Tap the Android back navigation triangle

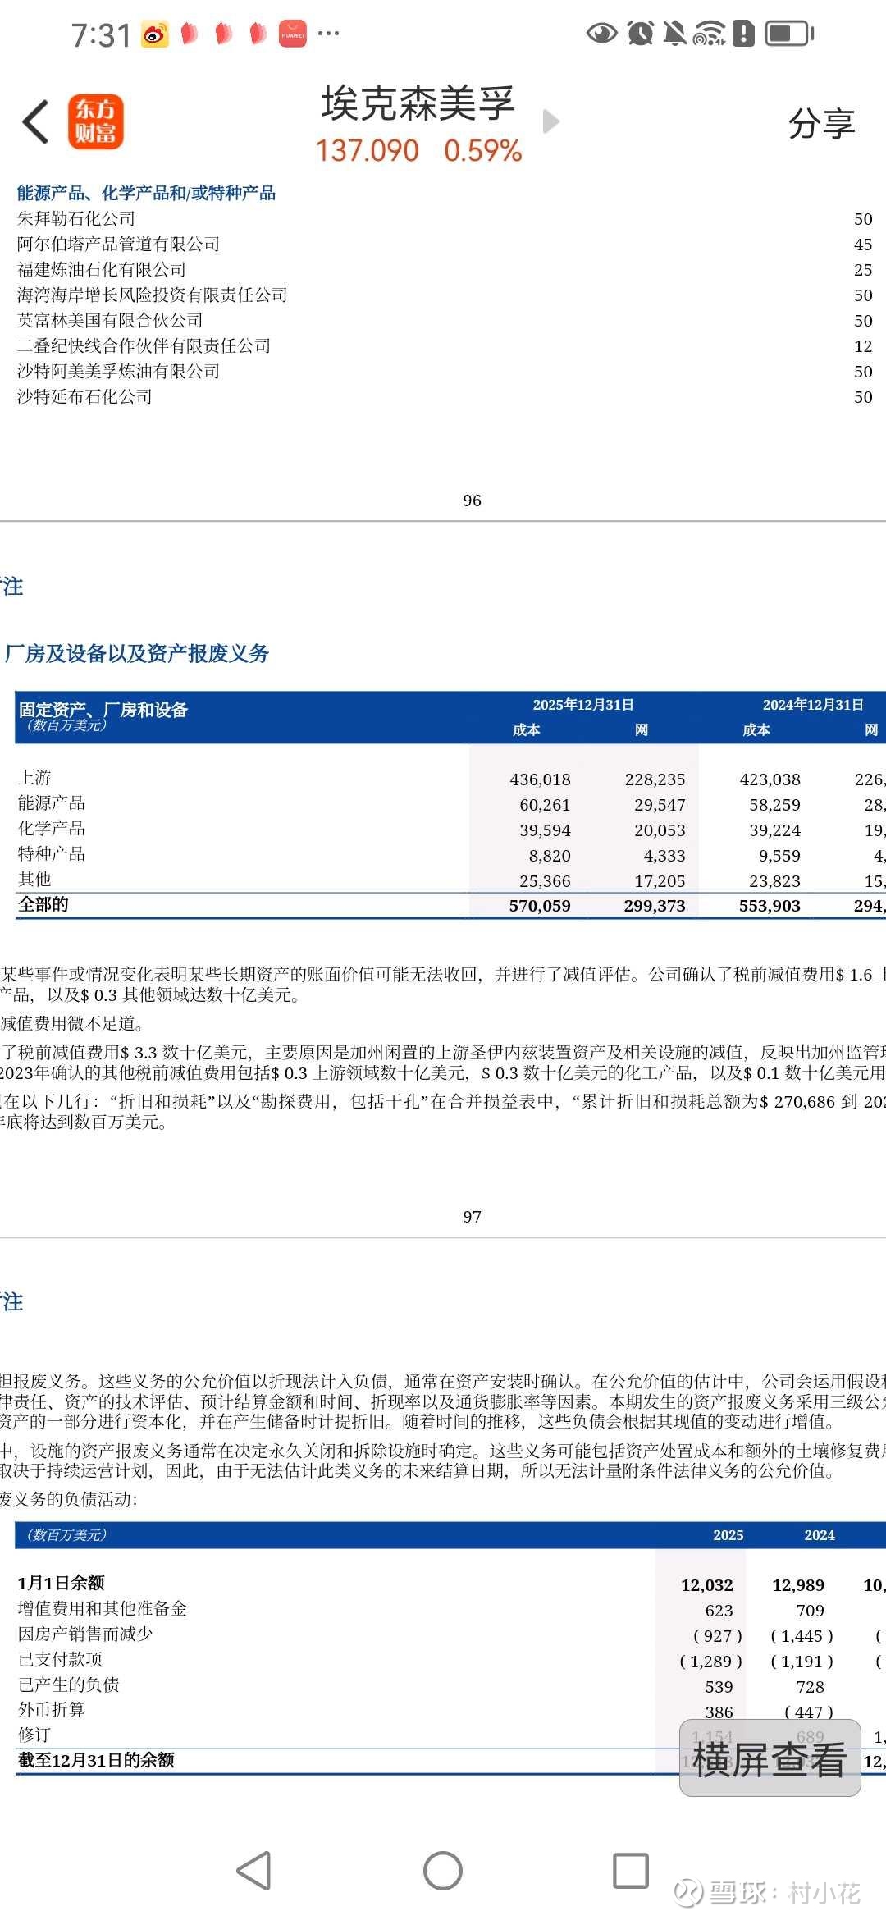click(253, 1870)
